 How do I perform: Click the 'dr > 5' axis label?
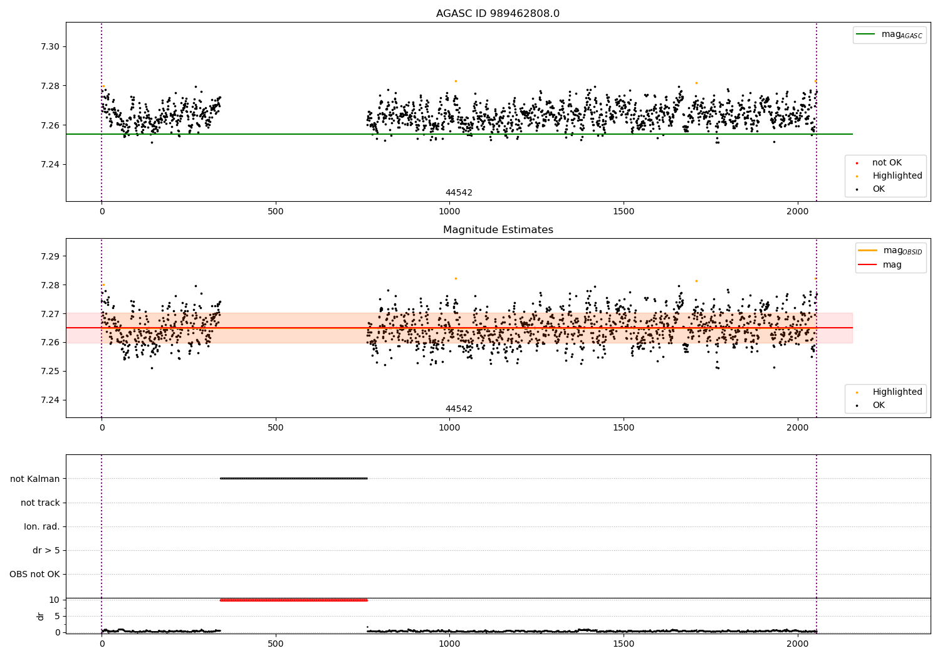46,550
